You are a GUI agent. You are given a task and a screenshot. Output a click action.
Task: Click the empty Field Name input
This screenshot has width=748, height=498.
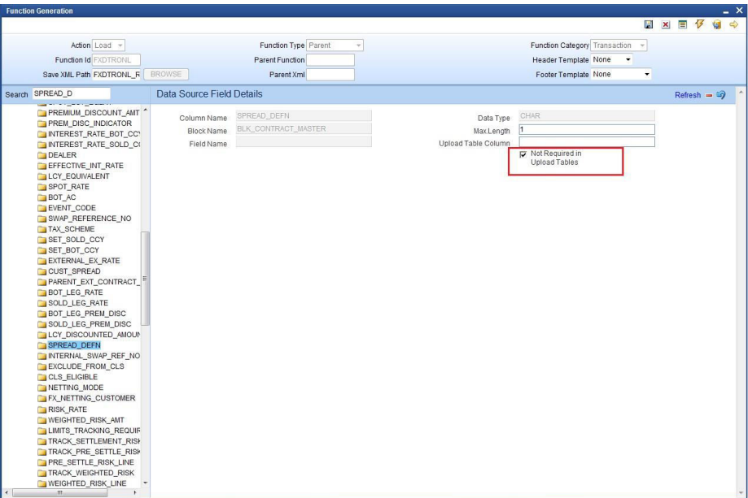(304, 141)
